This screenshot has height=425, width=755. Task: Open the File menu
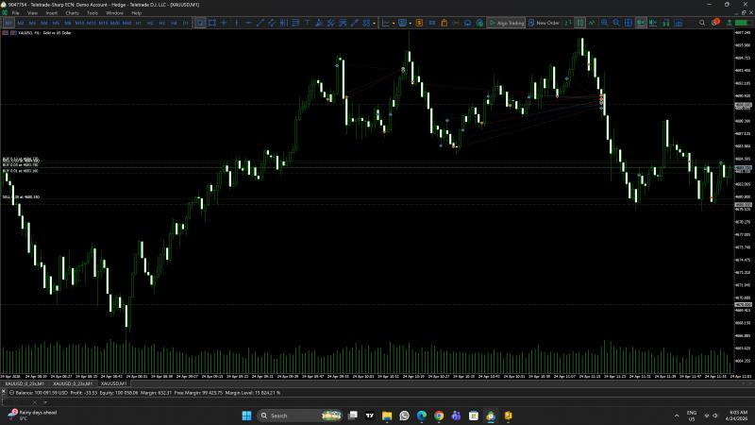tap(15, 13)
